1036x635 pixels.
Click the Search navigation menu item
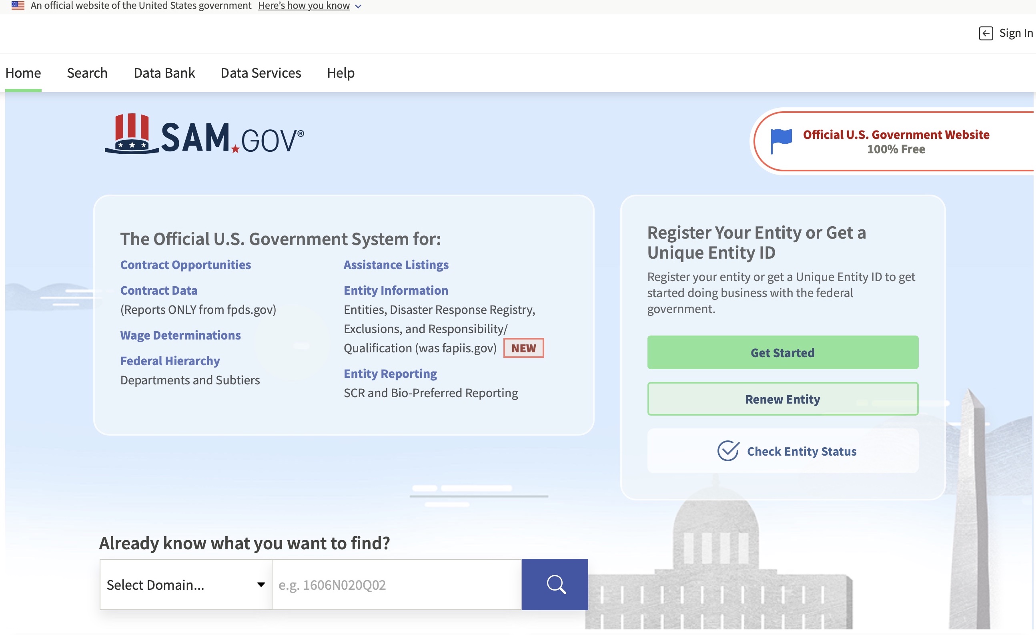(x=86, y=72)
